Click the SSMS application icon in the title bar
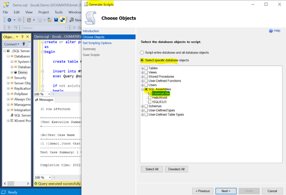Image resolution: width=286 pixels, height=195 pixels. pyautogui.click(x=6, y=5)
